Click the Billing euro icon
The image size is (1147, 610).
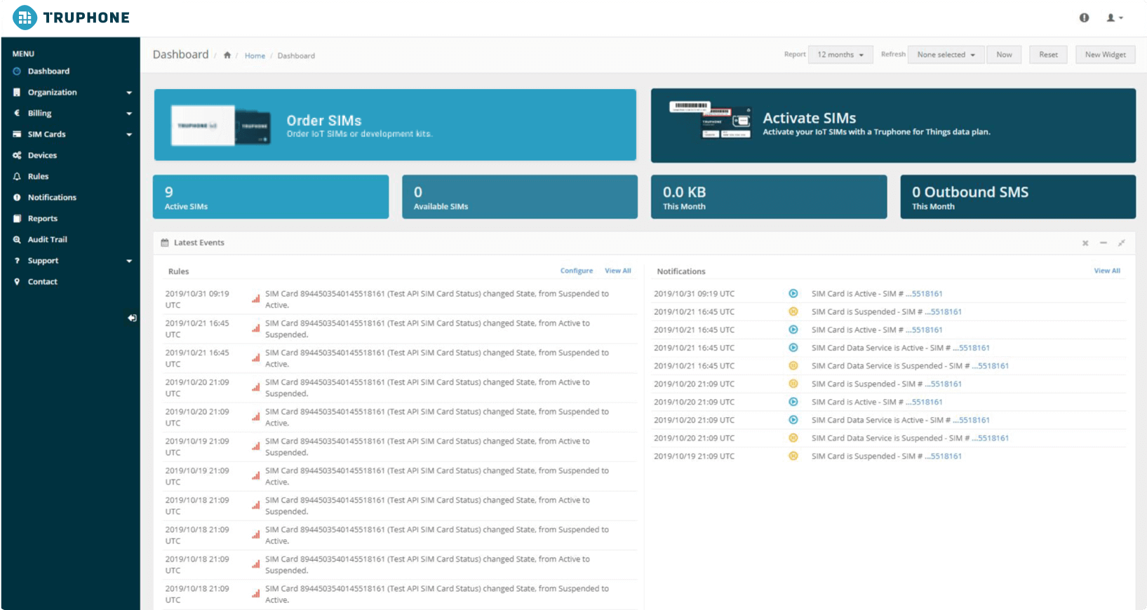point(17,114)
